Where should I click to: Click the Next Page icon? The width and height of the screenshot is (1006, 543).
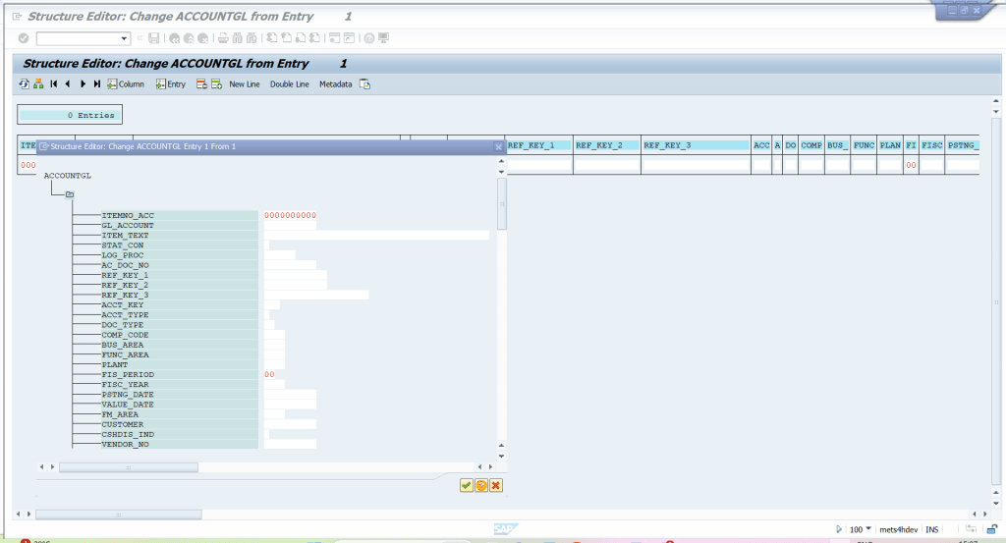tap(301, 38)
